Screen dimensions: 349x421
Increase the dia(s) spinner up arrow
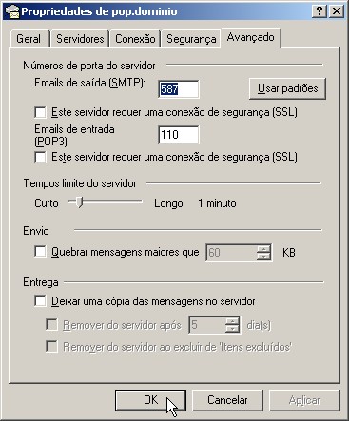coord(232,321)
